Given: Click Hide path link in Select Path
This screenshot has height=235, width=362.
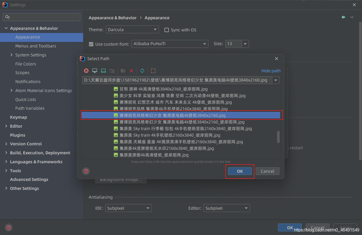Looking at the screenshot, I should pos(271,71).
